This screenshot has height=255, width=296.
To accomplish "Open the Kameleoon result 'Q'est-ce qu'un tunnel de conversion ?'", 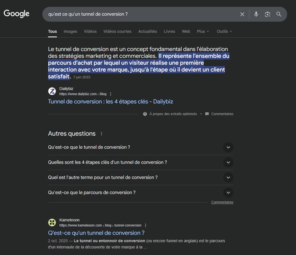I will tap(96, 233).
